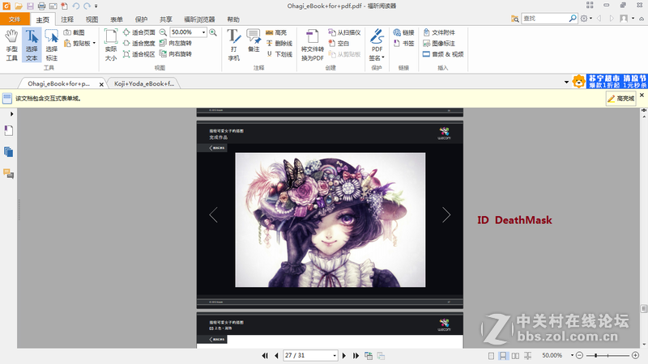The image size is (648, 364).
Task: Rotate the view right (向右旋转)
Action: 176,54
